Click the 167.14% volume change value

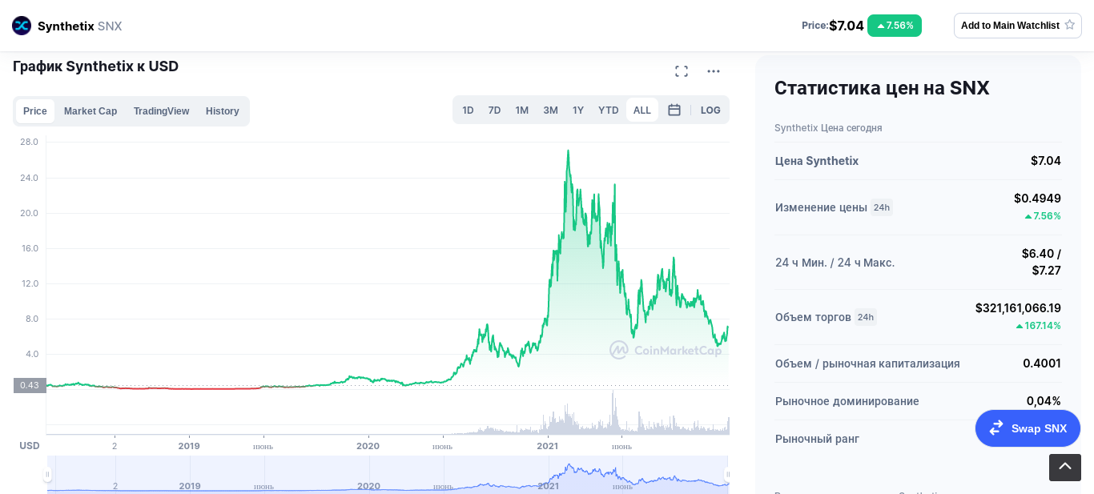[x=1039, y=326]
